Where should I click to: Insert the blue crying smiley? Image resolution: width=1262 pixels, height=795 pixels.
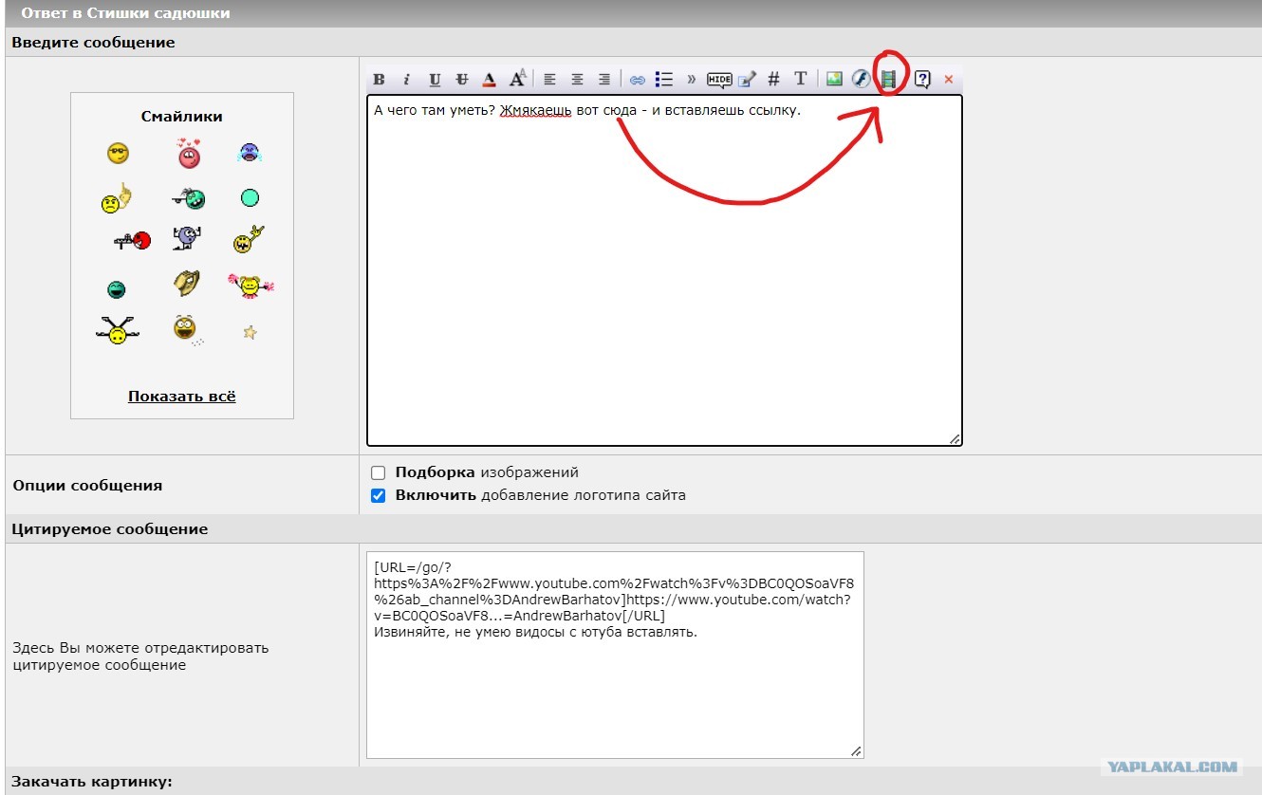tap(250, 152)
